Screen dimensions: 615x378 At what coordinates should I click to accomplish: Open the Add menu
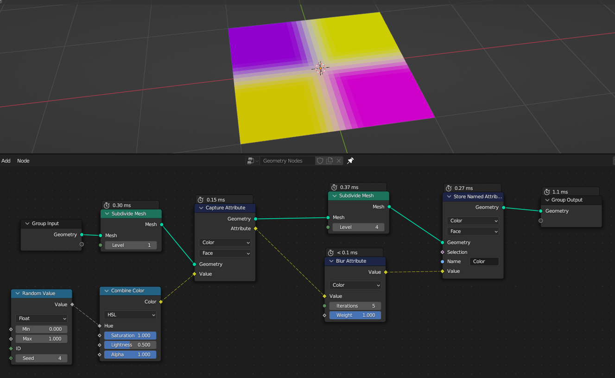[6, 160]
